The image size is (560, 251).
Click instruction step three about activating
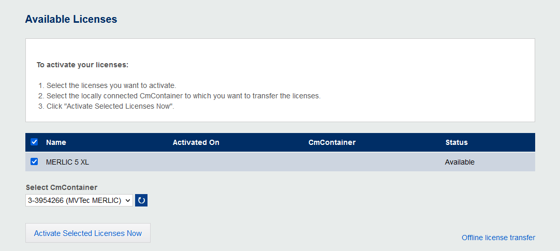pyautogui.click(x=110, y=106)
